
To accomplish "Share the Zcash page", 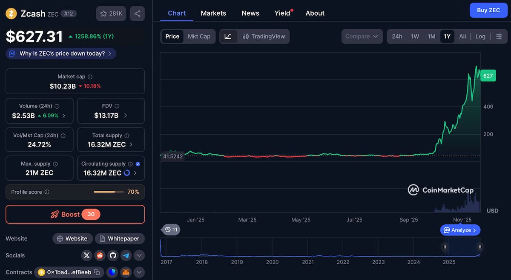I will [x=137, y=13].
